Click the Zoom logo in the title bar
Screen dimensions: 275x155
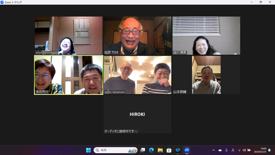2,2
